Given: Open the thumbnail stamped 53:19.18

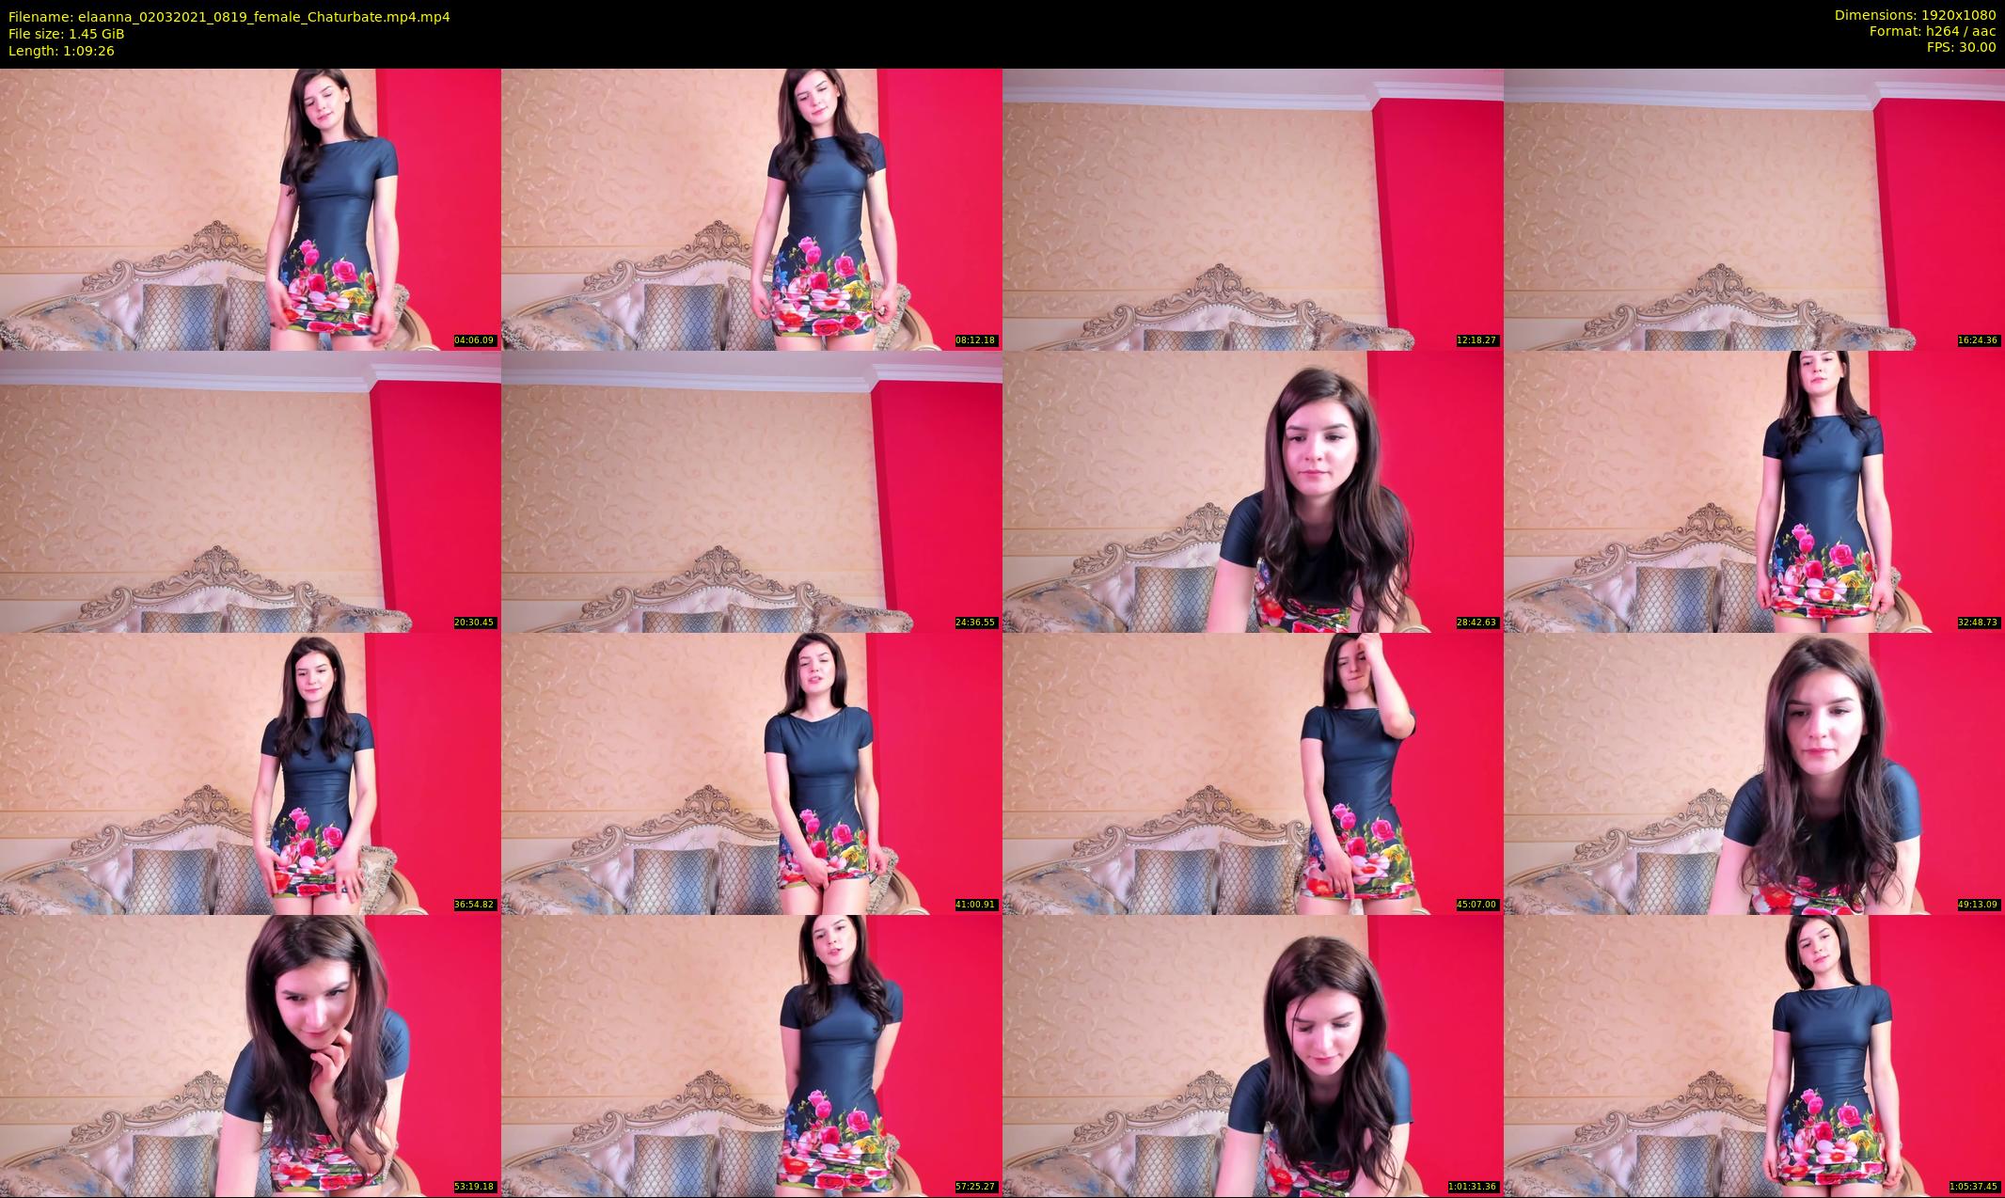Looking at the screenshot, I should click(250, 1055).
